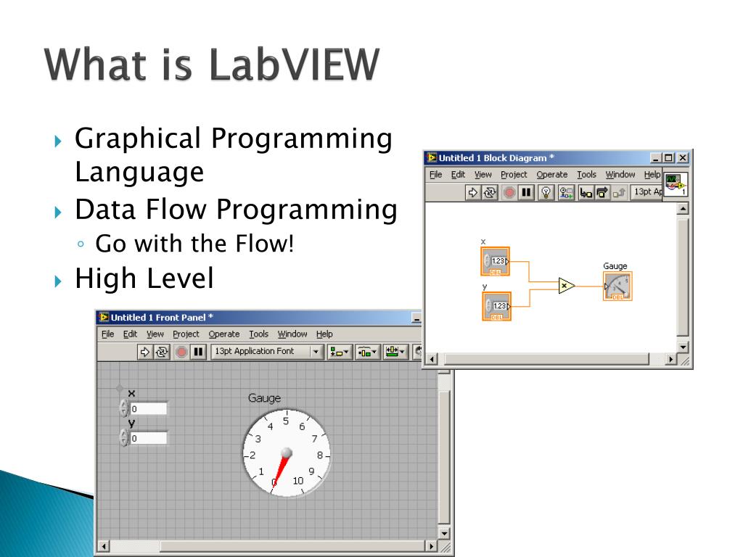Open File menu in Front Panel window
The height and width of the screenshot is (557, 743).
pyautogui.click(x=107, y=334)
